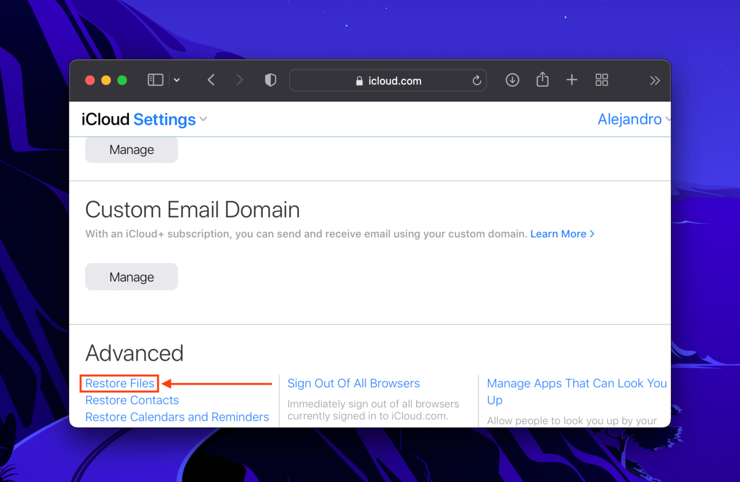Image resolution: width=740 pixels, height=482 pixels.
Task: Open Manage Apps That Can Look You Up
Action: [577, 392]
